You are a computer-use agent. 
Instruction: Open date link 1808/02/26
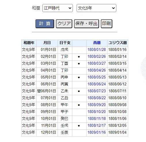pos(97,56)
